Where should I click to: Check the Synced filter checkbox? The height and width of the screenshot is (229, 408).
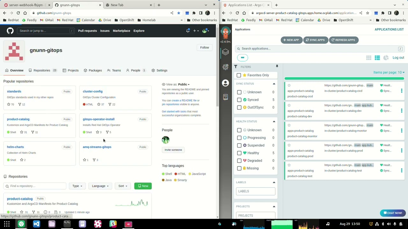(x=239, y=100)
